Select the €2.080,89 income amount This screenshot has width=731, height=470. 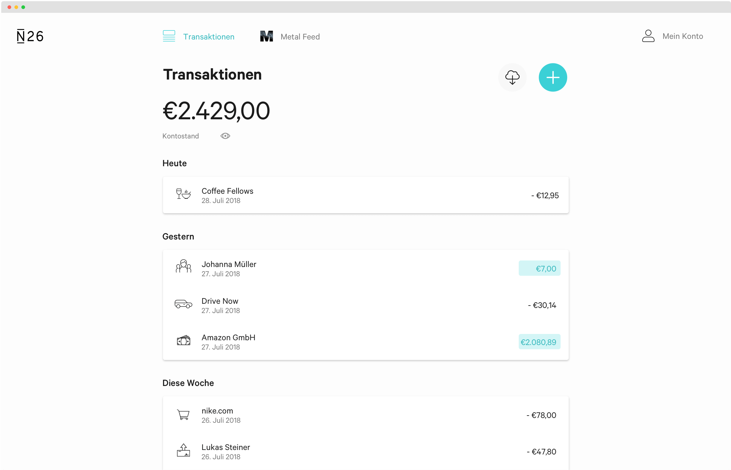pos(539,342)
